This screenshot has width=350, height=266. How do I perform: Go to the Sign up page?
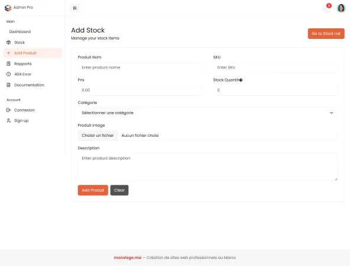[33, 121]
